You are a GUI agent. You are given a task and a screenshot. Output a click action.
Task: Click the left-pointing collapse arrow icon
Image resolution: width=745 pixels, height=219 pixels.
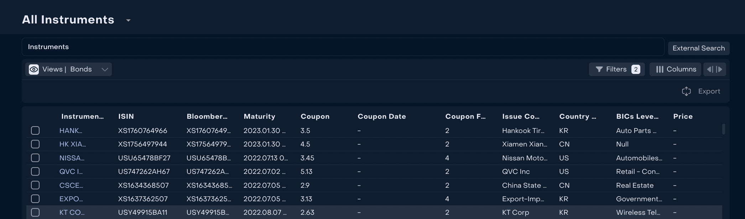(710, 69)
